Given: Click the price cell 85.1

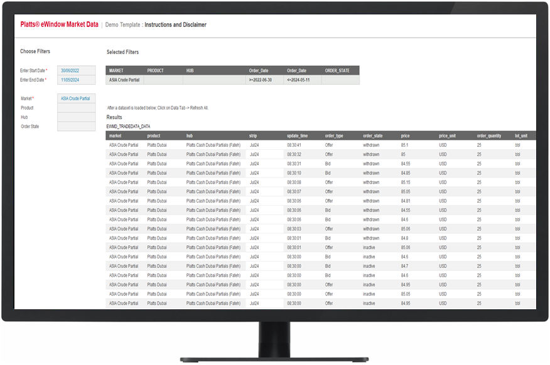Looking at the screenshot, I should [x=404, y=145].
